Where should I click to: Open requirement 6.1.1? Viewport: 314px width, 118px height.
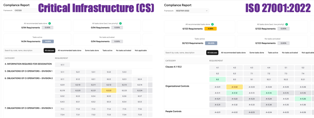point(62,79)
